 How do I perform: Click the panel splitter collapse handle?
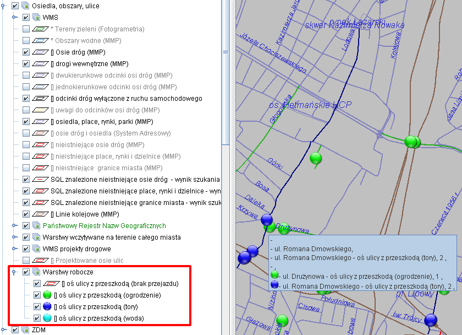tap(226, 52)
